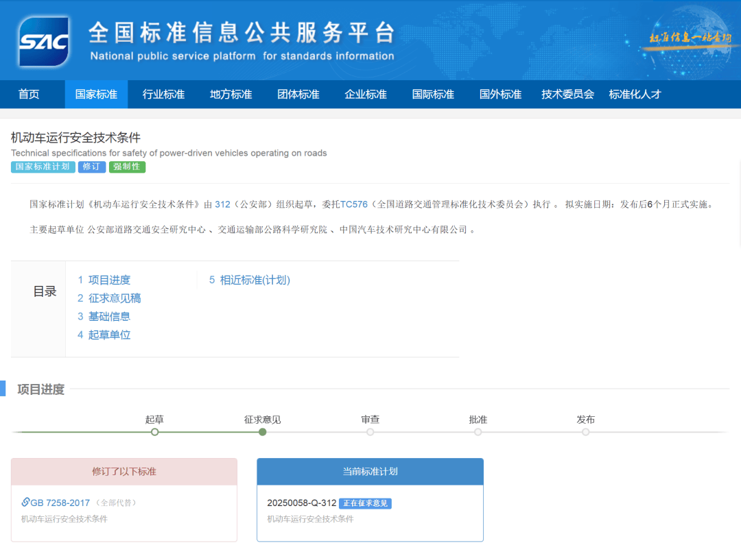
Task: Go to 行业标准 in the navigation bar
Action: tap(163, 95)
